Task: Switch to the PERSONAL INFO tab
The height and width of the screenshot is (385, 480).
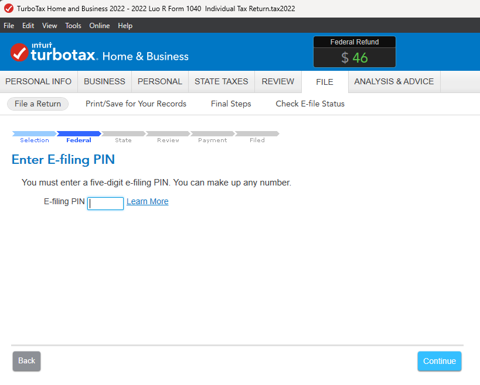Action: (x=39, y=81)
